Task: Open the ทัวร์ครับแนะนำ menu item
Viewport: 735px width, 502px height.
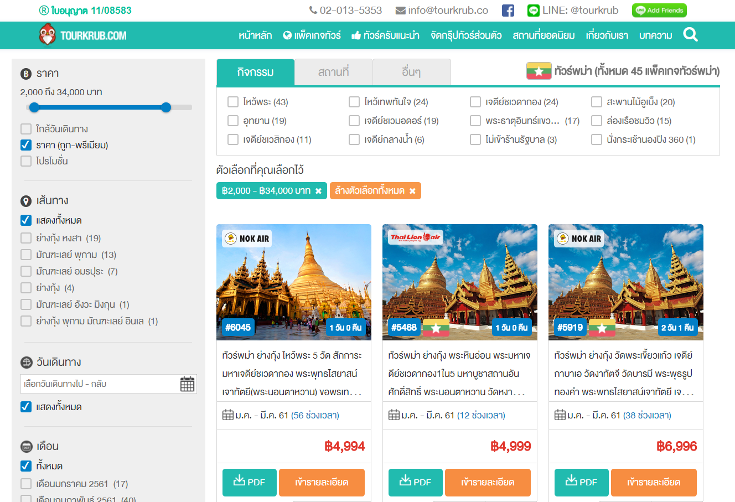Action: (x=385, y=35)
